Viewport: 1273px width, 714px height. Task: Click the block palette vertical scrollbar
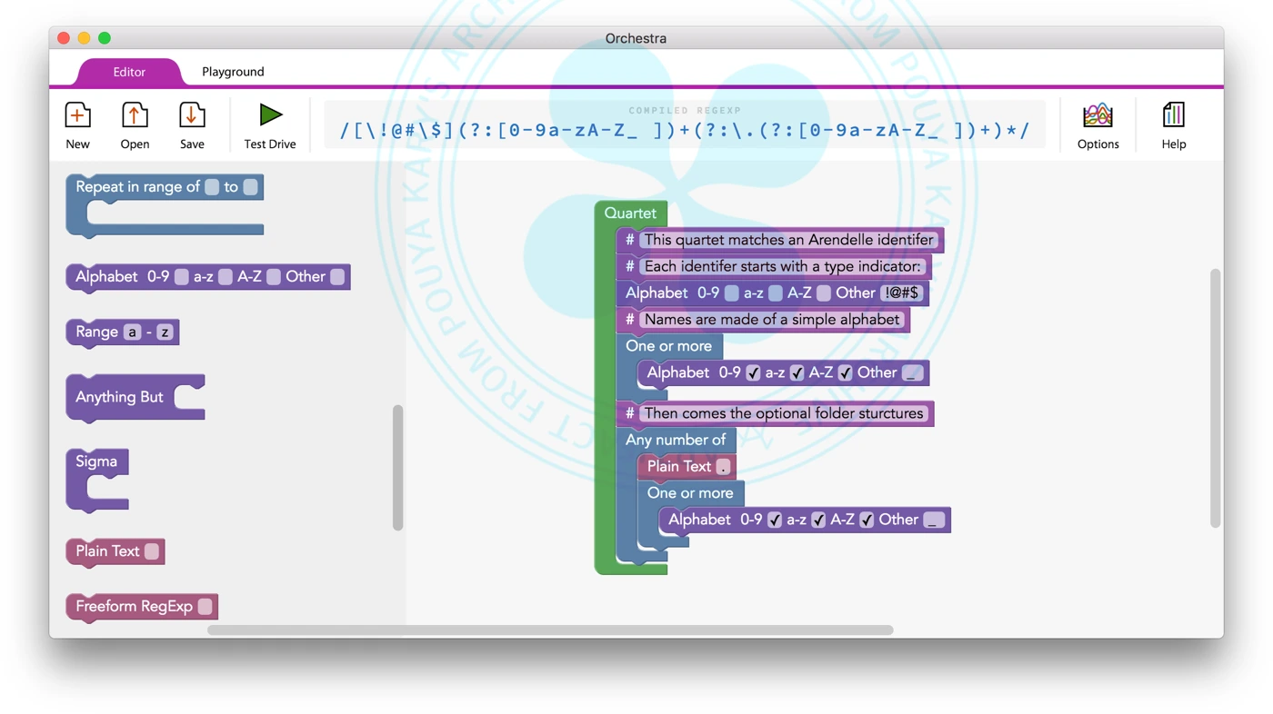point(397,467)
